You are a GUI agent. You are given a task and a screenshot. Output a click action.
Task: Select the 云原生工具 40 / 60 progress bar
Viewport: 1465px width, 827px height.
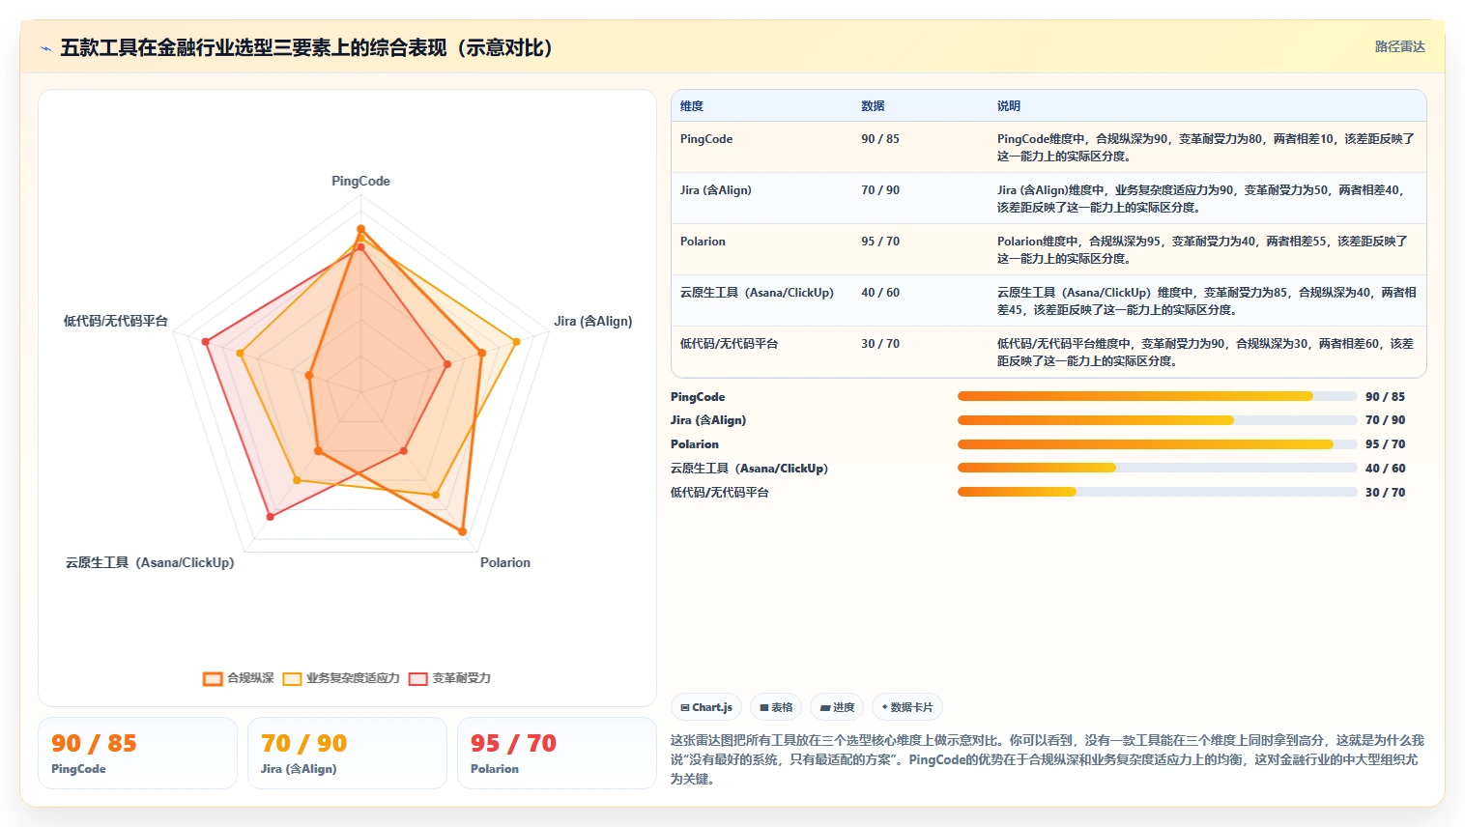pos(1157,468)
